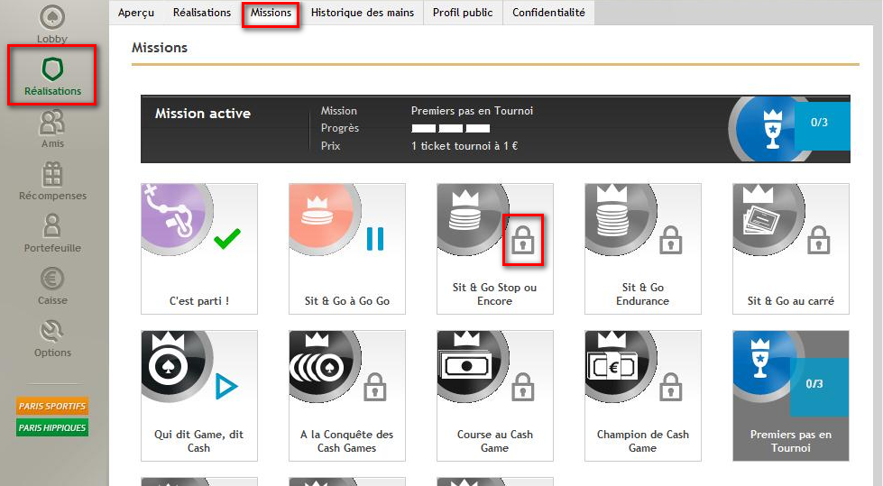This screenshot has width=883, height=486.
Task: Open the Sit & Go Stop ou Encore mission
Action: click(495, 248)
